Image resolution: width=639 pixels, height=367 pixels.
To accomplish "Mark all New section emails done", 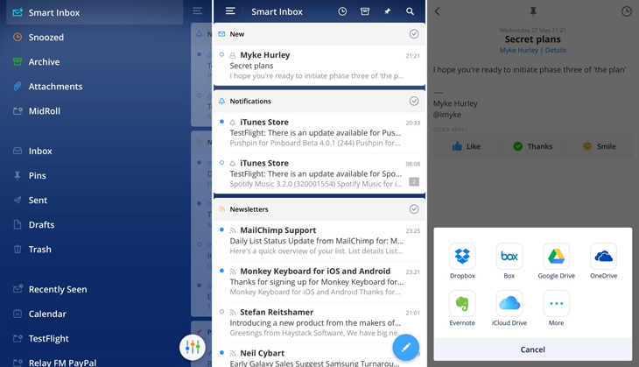I will coord(414,34).
